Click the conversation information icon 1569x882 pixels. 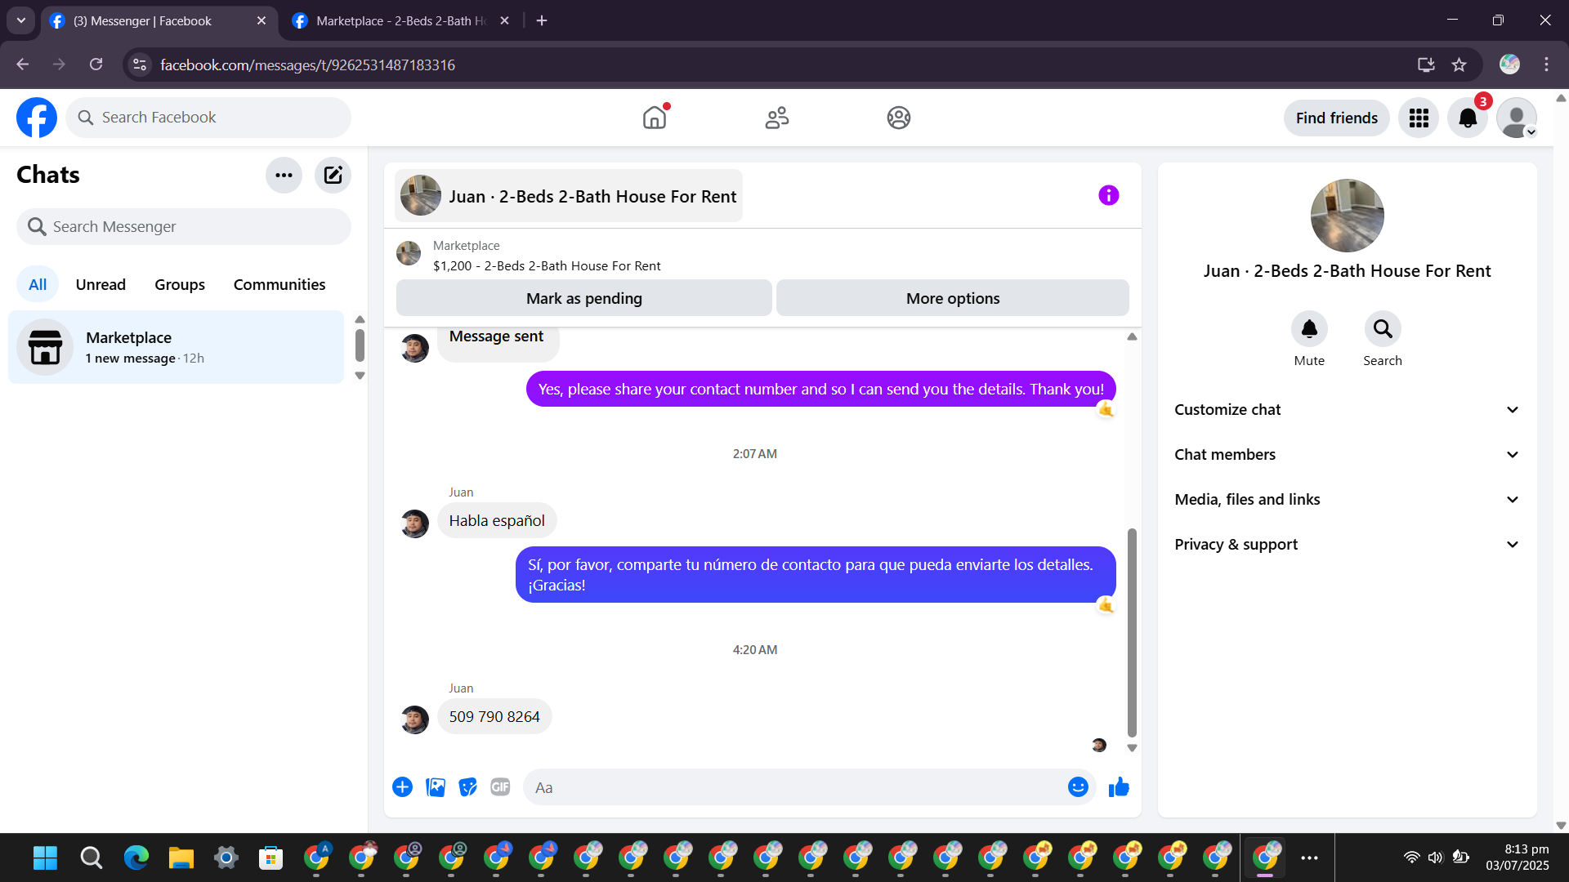(1108, 195)
